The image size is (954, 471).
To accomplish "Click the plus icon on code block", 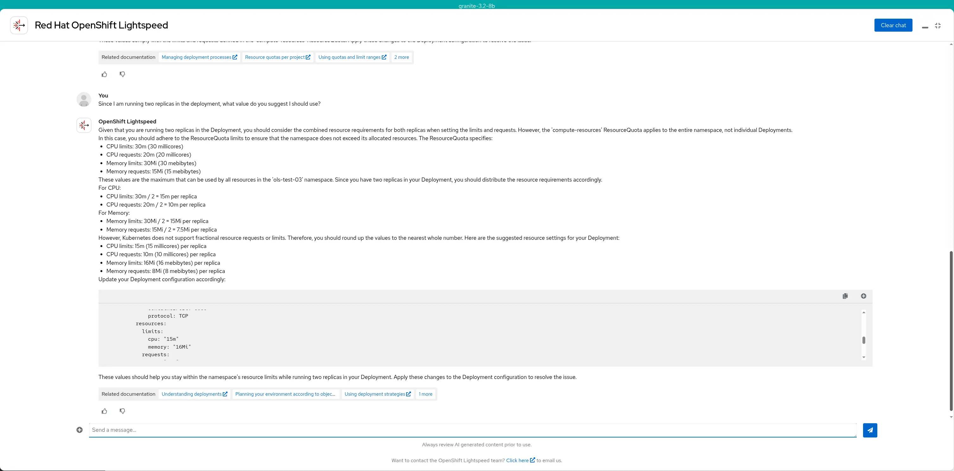I will (863, 296).
